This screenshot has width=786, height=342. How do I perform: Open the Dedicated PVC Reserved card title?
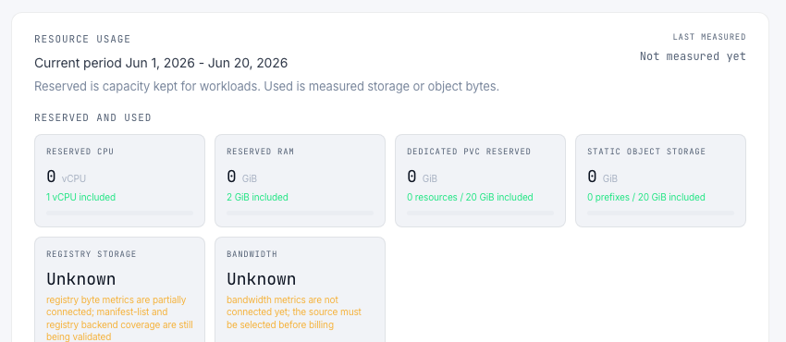(469, 152)
